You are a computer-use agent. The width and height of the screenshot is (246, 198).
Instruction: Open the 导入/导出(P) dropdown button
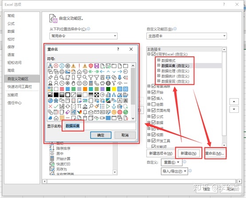click(x=175, y=171)
